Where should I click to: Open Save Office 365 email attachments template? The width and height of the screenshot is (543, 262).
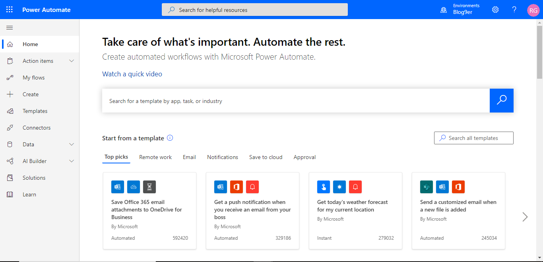tap(149, 211)
